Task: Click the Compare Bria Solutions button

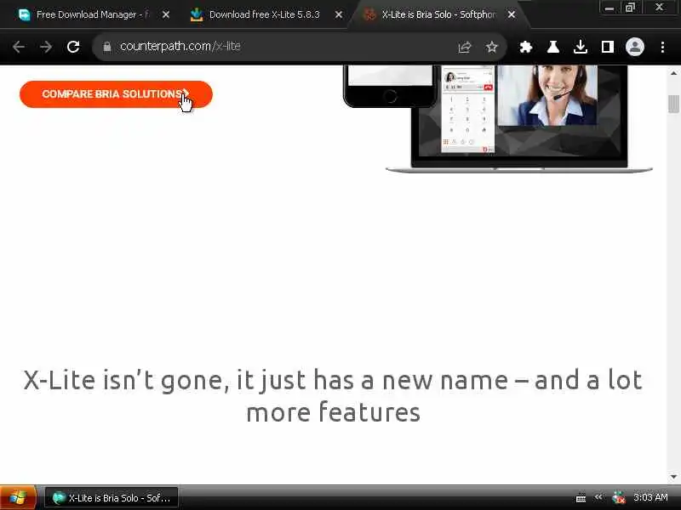Action: click(116, 94)
